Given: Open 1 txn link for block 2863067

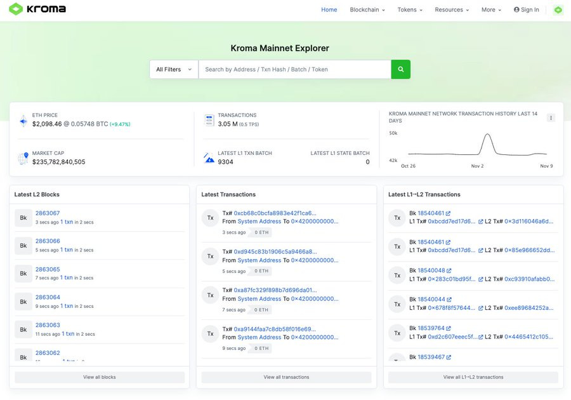Looking at the screenshot, I should pos(67,222).
